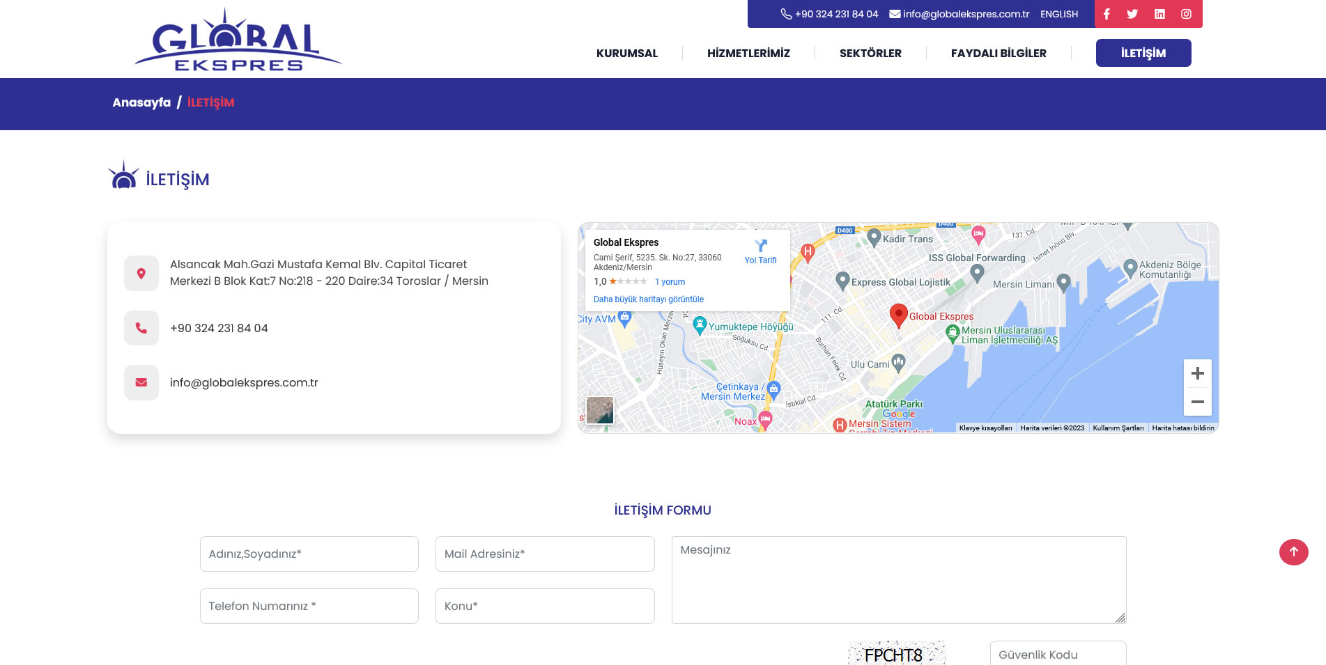Click the Adınız,Soyadınız input field
Viewport: 1326px width, 665px height.
[x=309, y=554]
